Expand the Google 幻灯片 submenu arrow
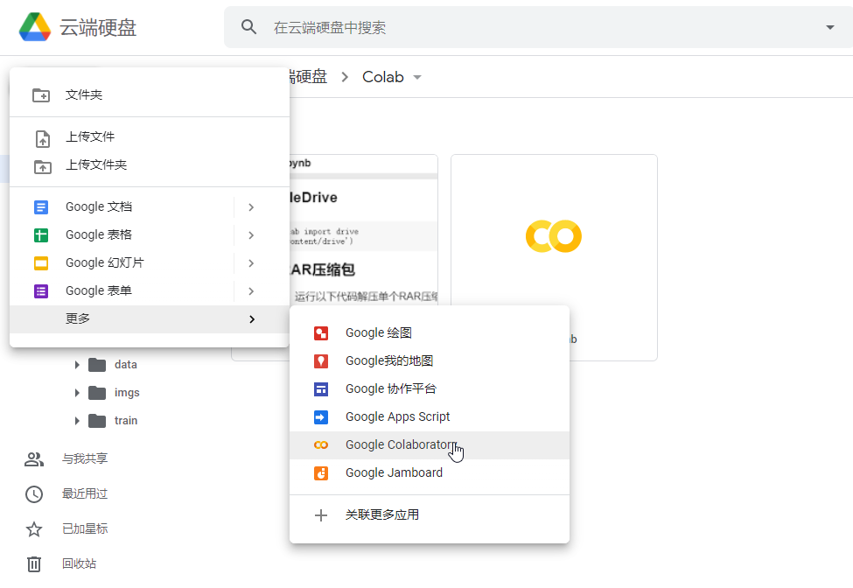The width and height of the screenshot is (853, 588). click(251, 263)
